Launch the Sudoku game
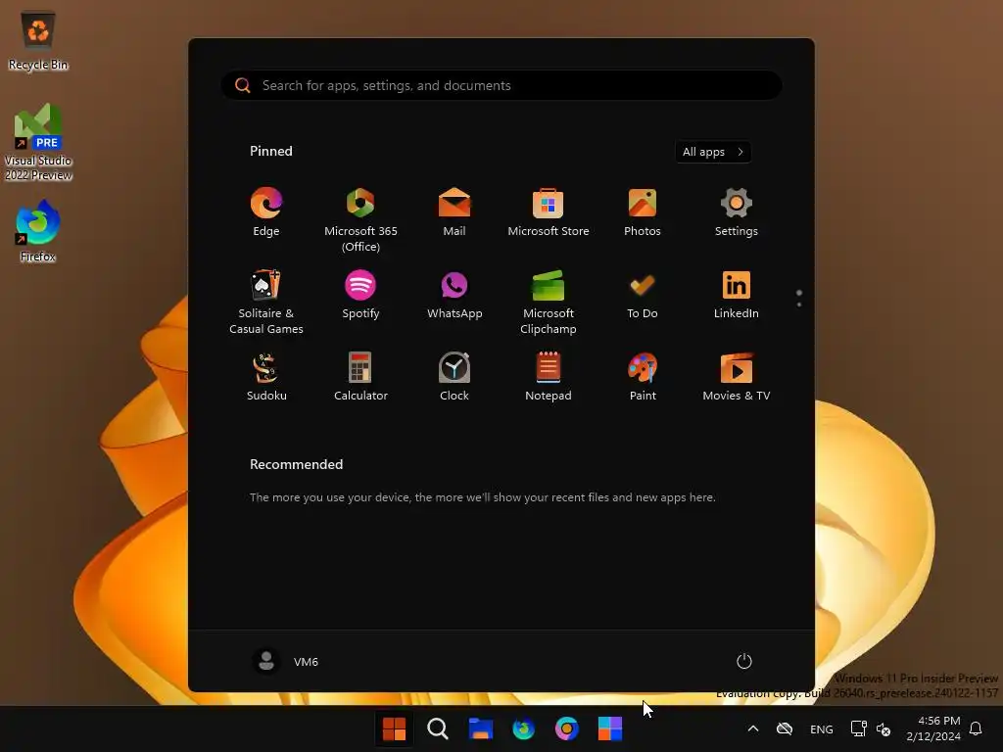The width and height of the screenshot is (1003, 752). pos(266,377)
